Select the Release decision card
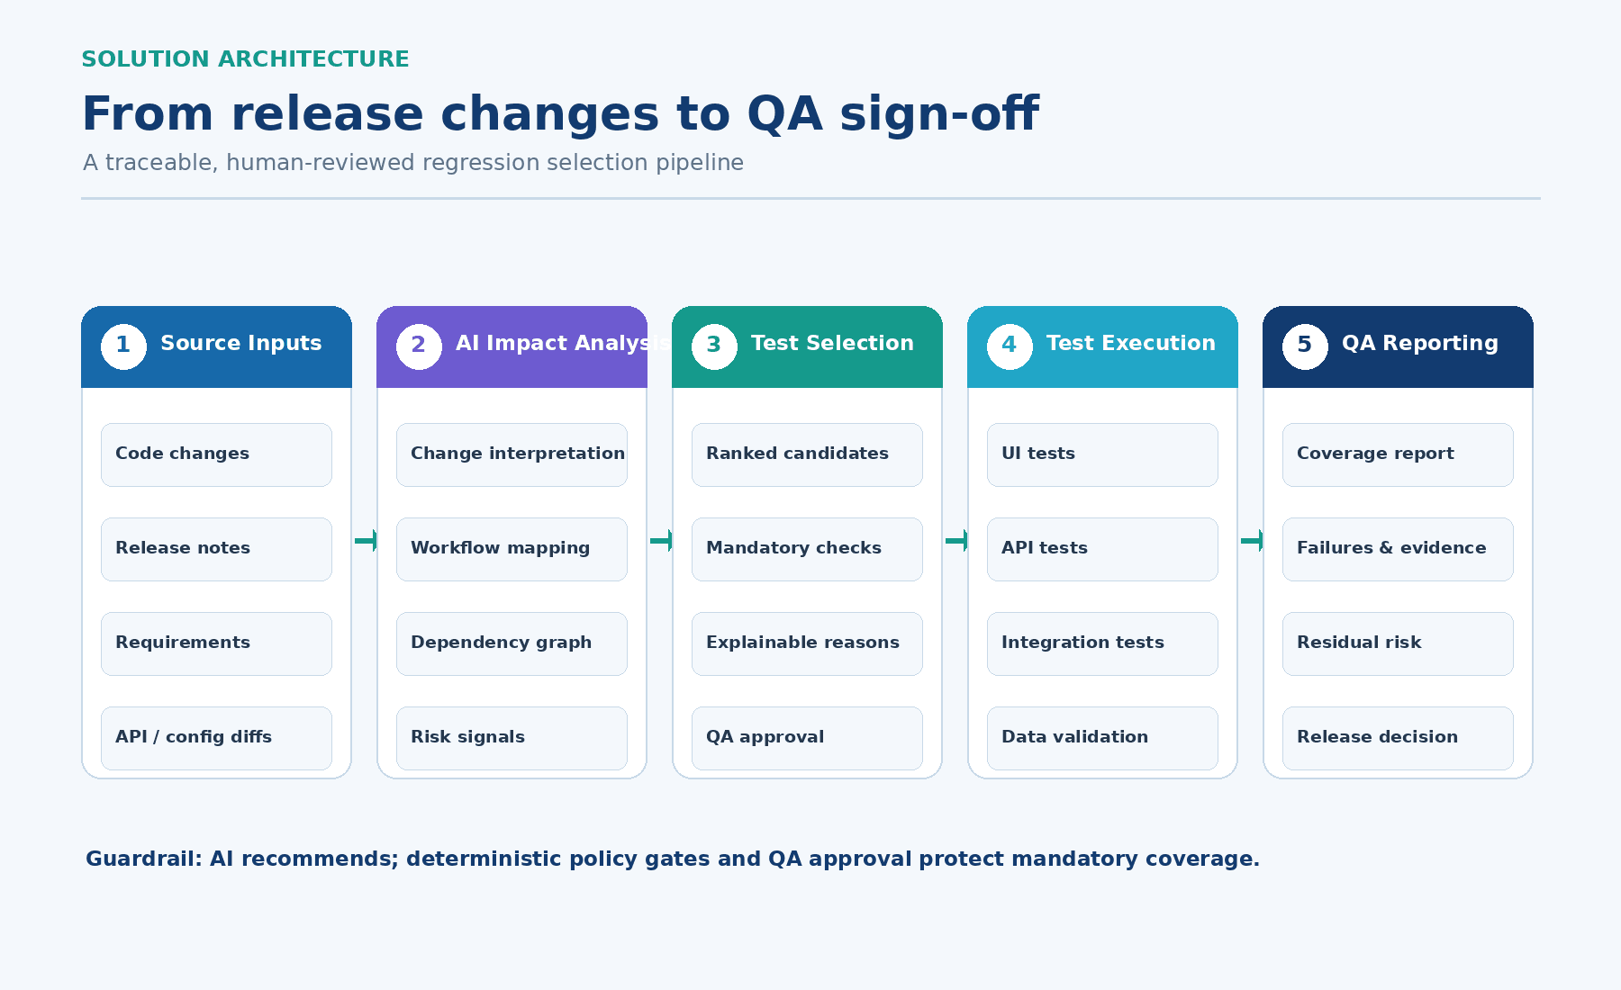The image size is (1621, 990). click(1398, 738)
